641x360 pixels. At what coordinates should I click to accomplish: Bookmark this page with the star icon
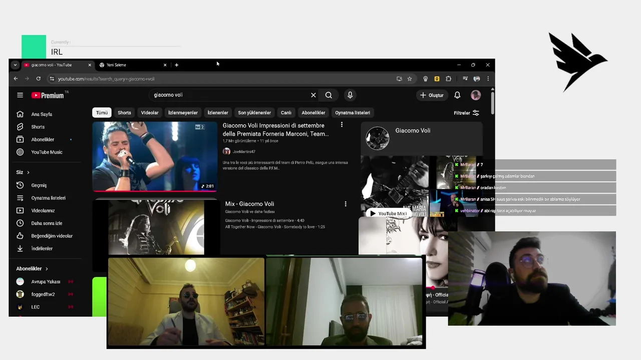(x=410, y=78)
